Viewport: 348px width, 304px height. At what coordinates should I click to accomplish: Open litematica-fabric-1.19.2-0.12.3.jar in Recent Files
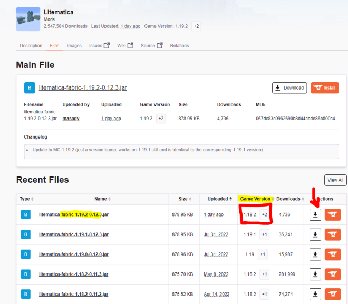tap(74, 214)
